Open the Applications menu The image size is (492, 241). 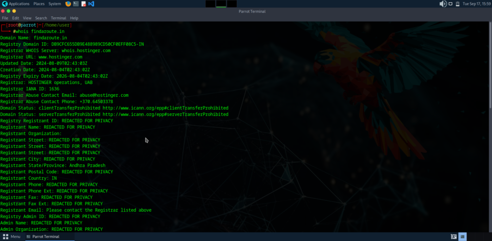[19, 4]
